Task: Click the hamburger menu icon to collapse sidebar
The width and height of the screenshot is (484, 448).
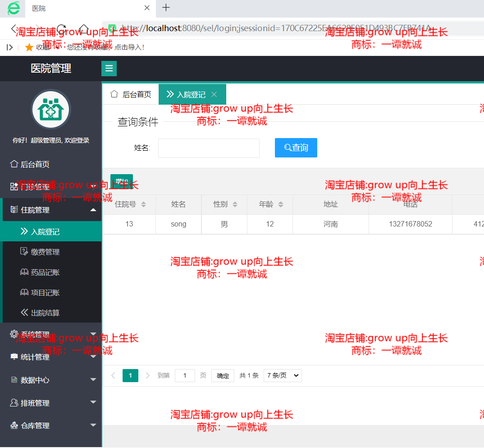Action: coord(109,69)
